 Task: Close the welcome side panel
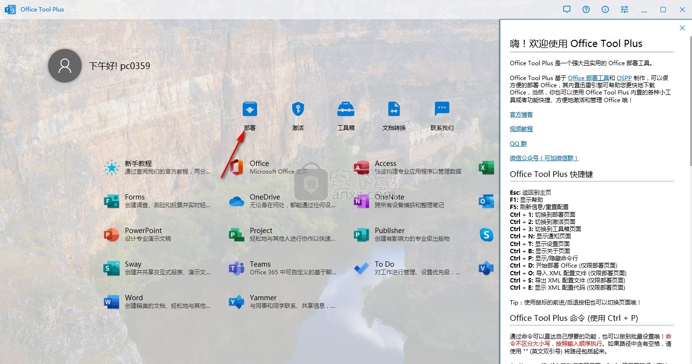click(x=682, y=28)
